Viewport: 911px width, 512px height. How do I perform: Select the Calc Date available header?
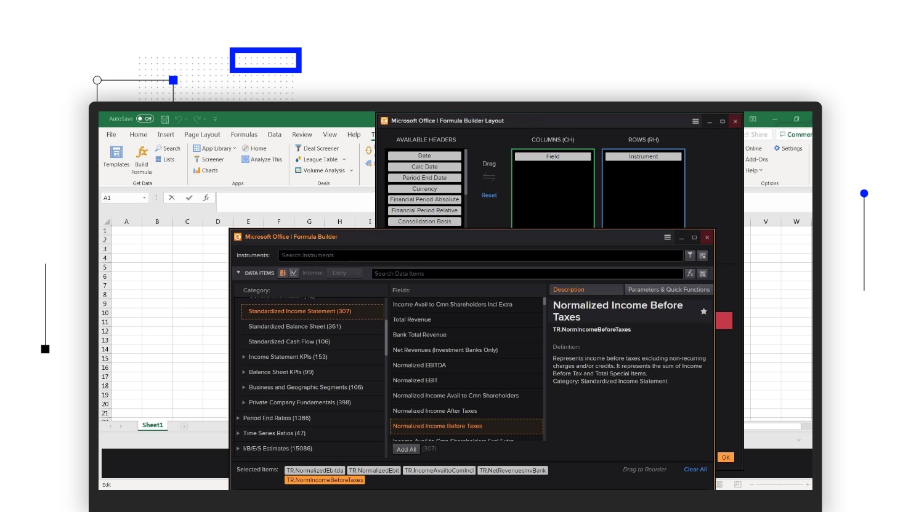(x=424, y=167)
